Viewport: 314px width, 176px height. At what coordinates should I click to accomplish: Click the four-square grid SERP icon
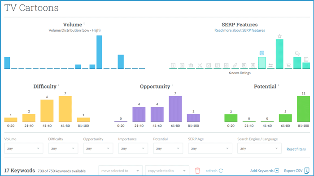pyautogui.click(x=226, y=65)
